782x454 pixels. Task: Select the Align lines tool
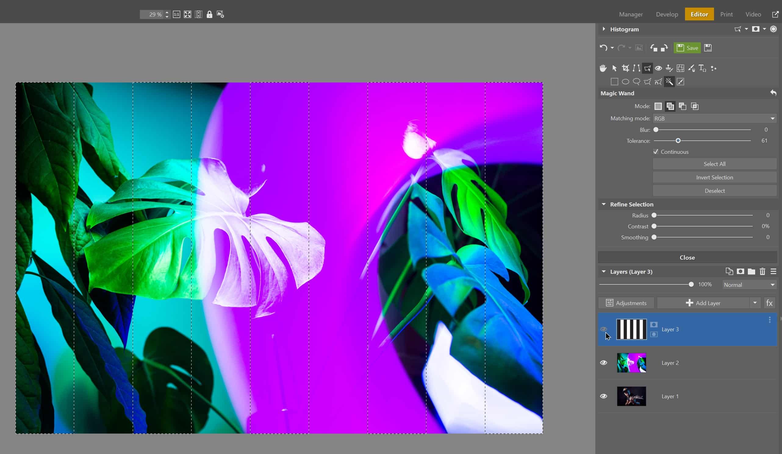tap(637, 68)
